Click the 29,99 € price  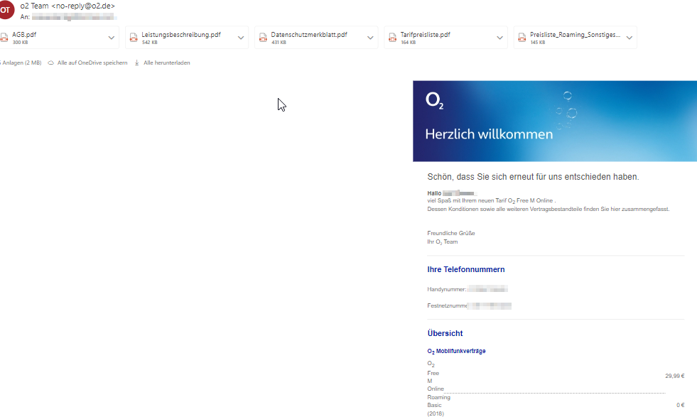point(675,376)
